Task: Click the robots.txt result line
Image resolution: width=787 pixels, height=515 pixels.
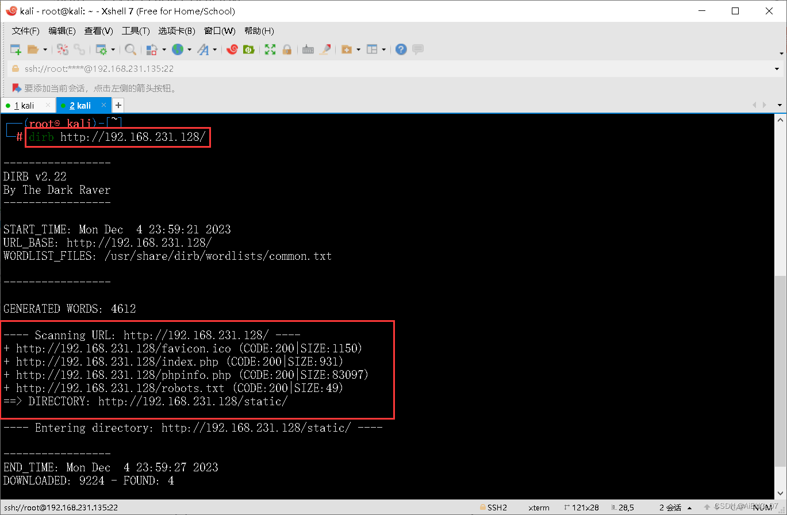Action: click(173, 388)
